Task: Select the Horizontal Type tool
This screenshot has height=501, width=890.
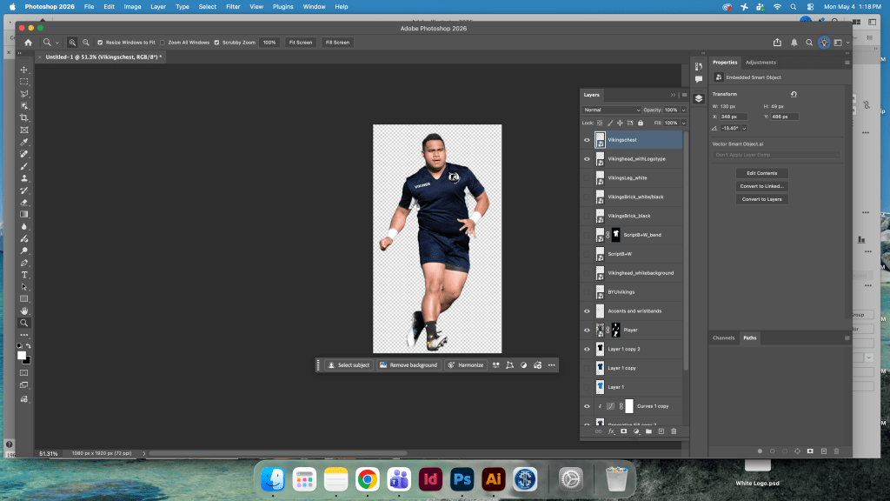Action: (23, 275)
